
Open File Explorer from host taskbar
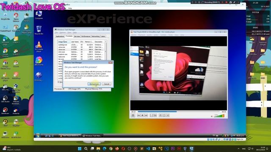[x=98, y=149]
